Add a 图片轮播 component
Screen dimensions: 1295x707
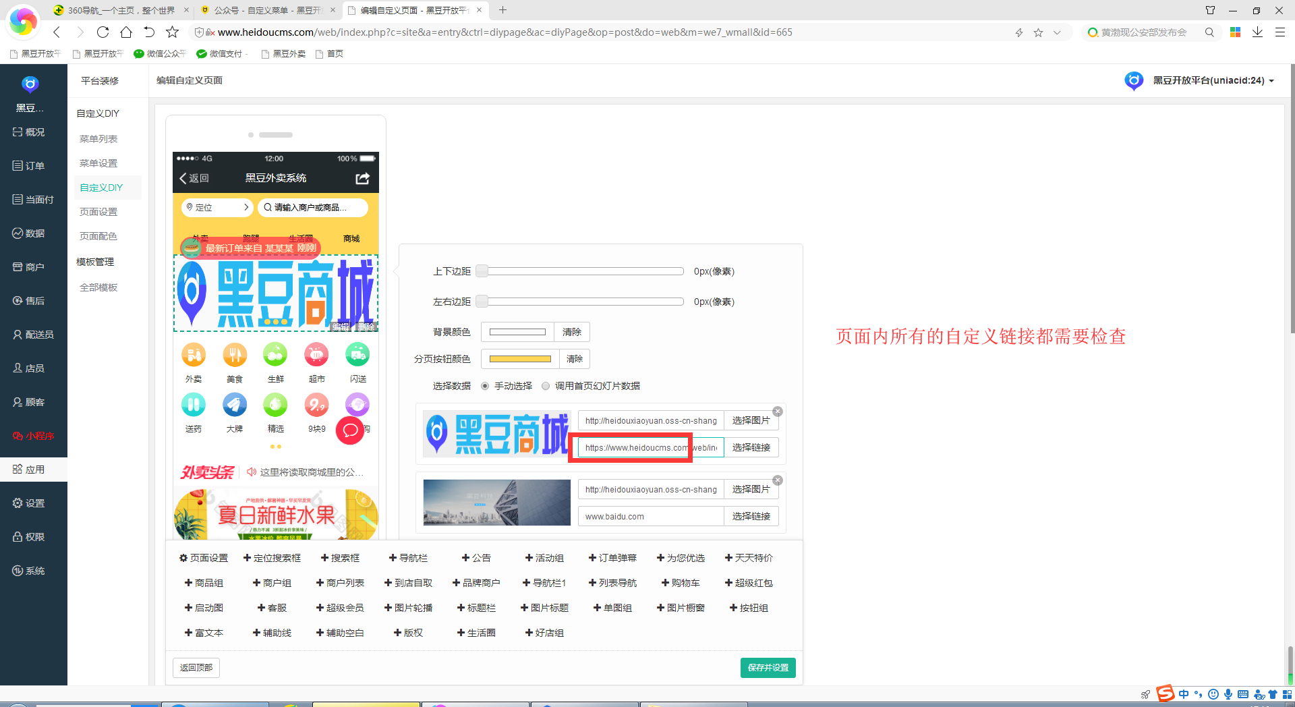[x=409, y=608]
